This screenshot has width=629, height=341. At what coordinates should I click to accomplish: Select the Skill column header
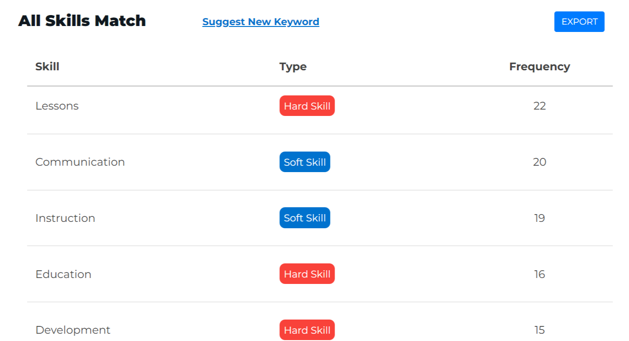[x=47, y=67]
